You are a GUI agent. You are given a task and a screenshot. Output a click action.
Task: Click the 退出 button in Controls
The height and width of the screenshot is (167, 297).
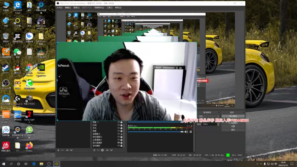point(233,130)
